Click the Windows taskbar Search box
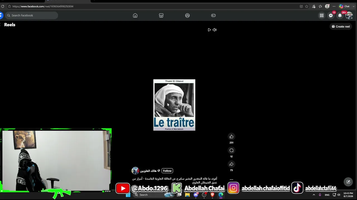 [x=153, y=195]
